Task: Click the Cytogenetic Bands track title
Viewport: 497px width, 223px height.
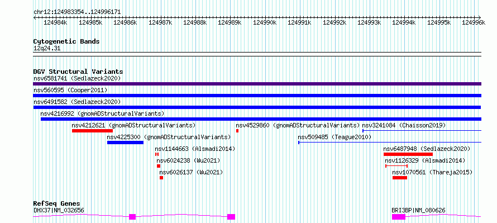Action: point(66,41)
